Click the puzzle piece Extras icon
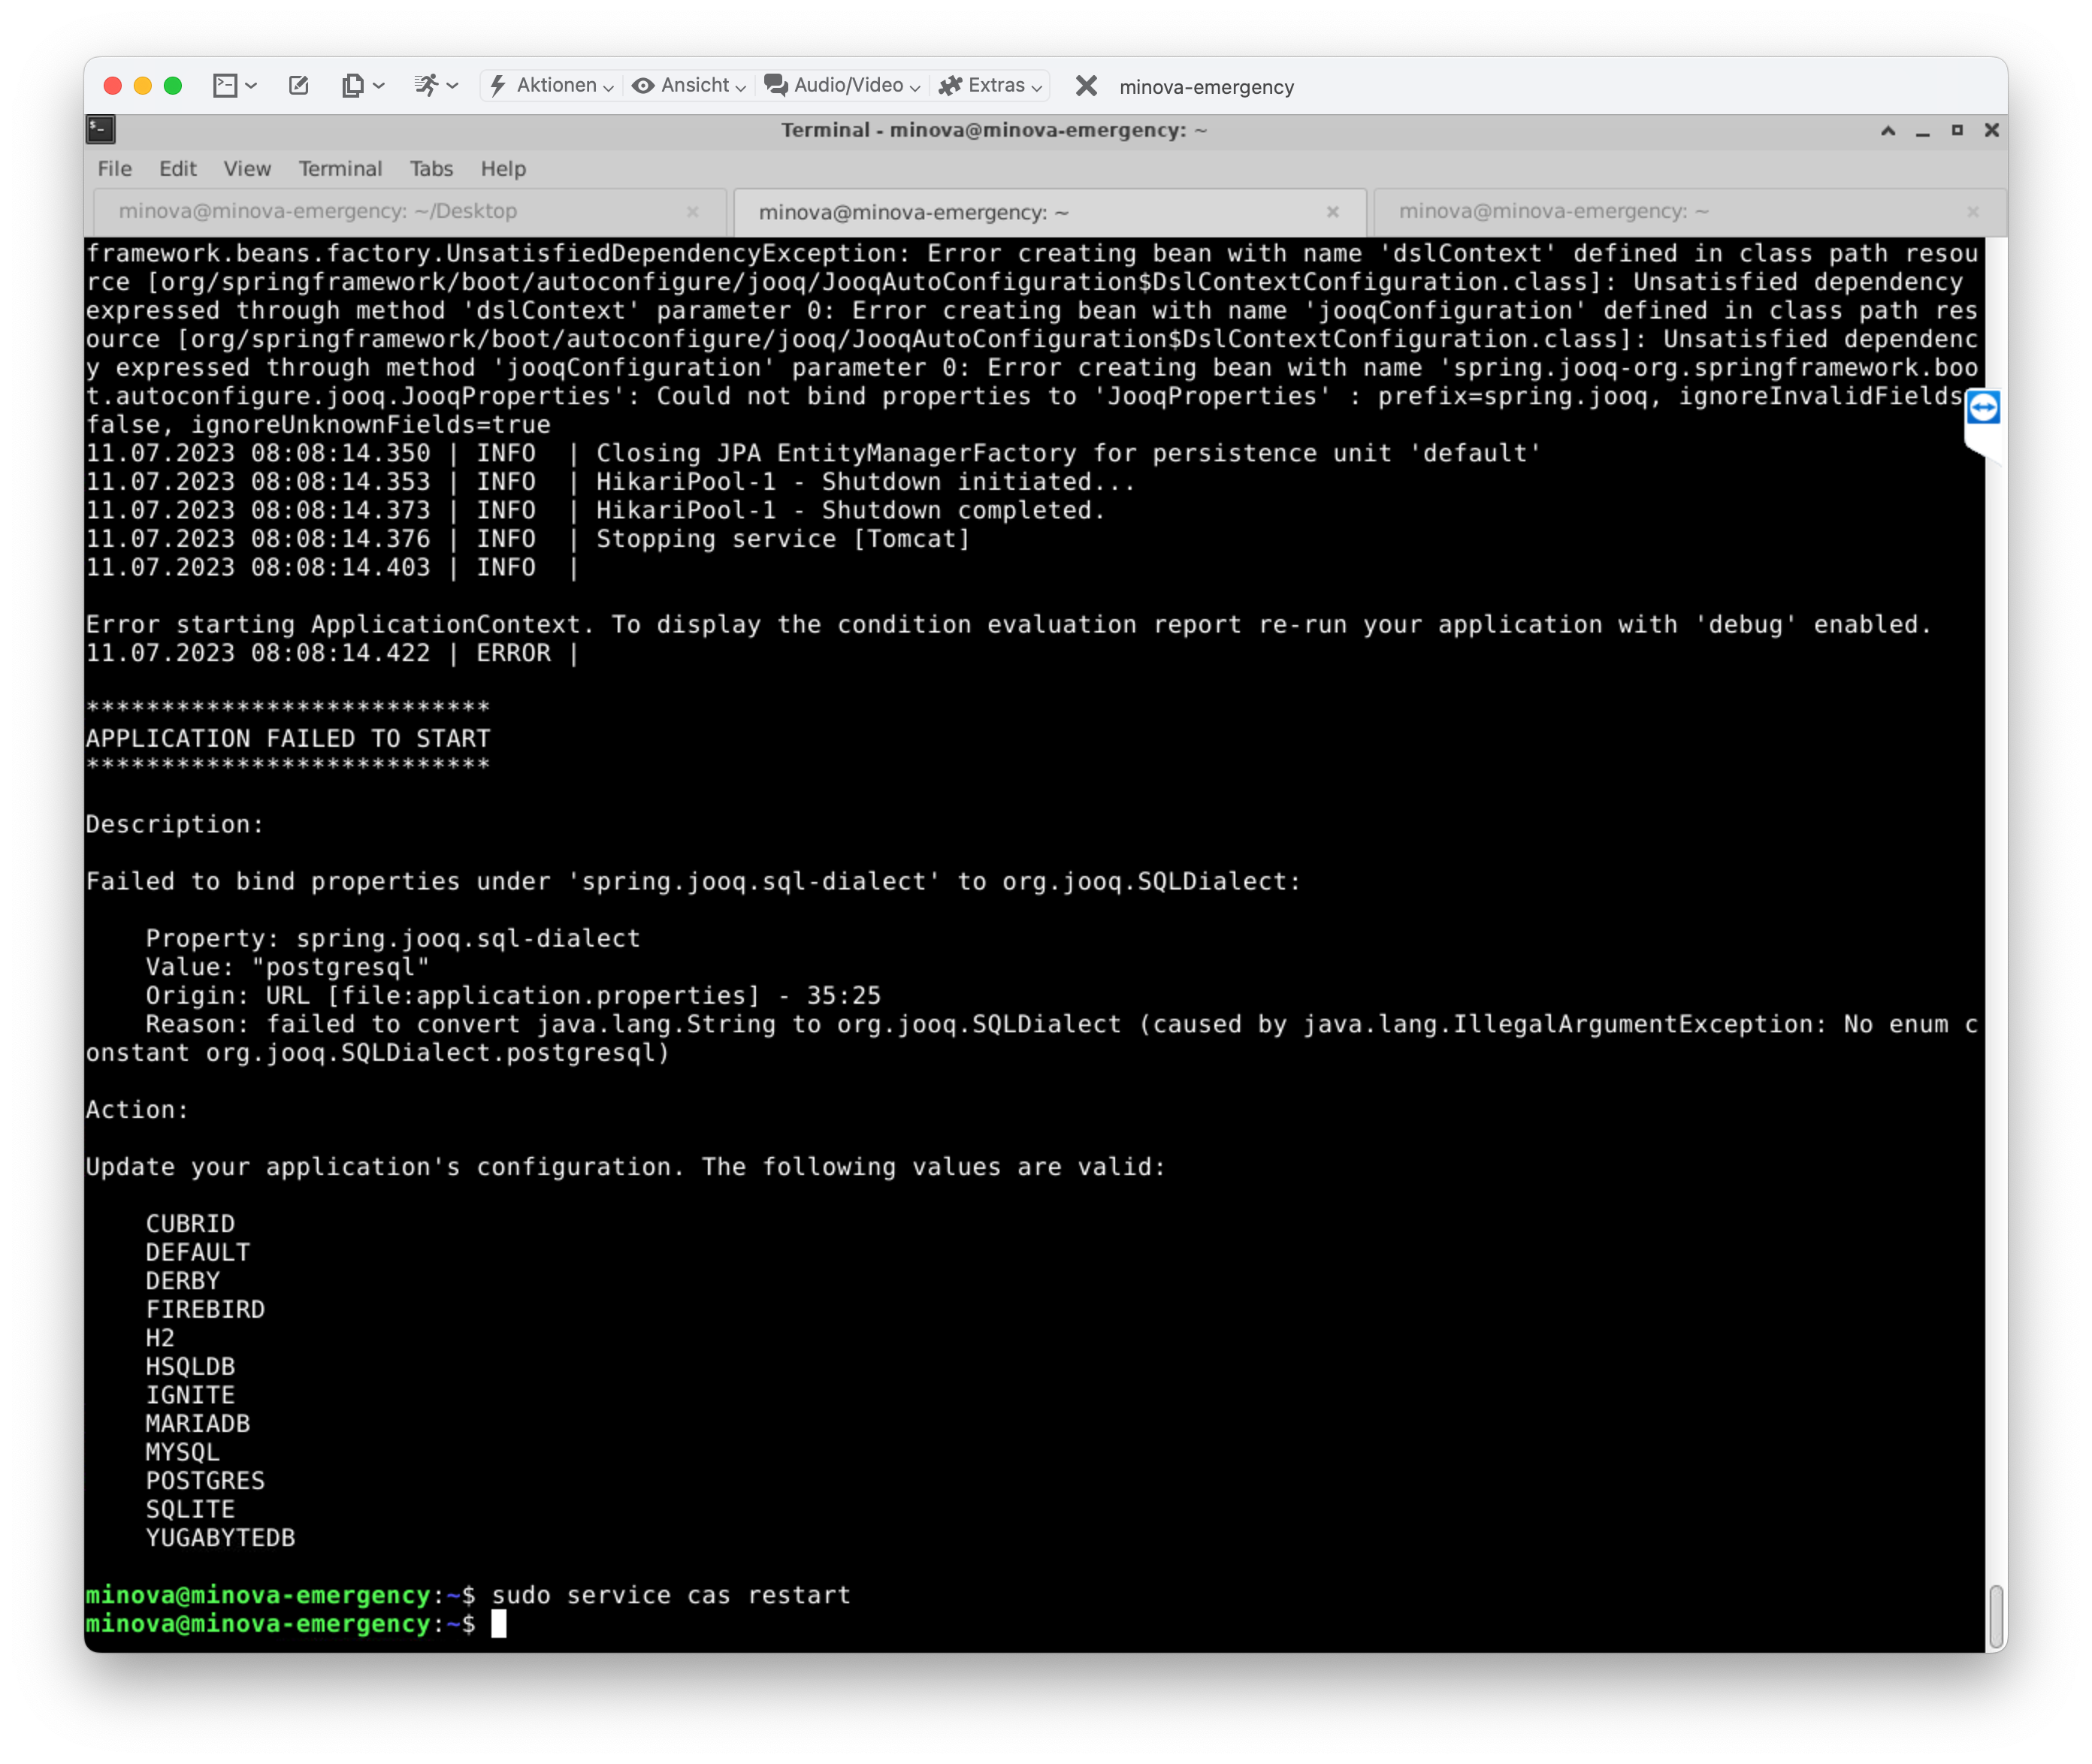 pyautogui.click(x=950, y=86)
